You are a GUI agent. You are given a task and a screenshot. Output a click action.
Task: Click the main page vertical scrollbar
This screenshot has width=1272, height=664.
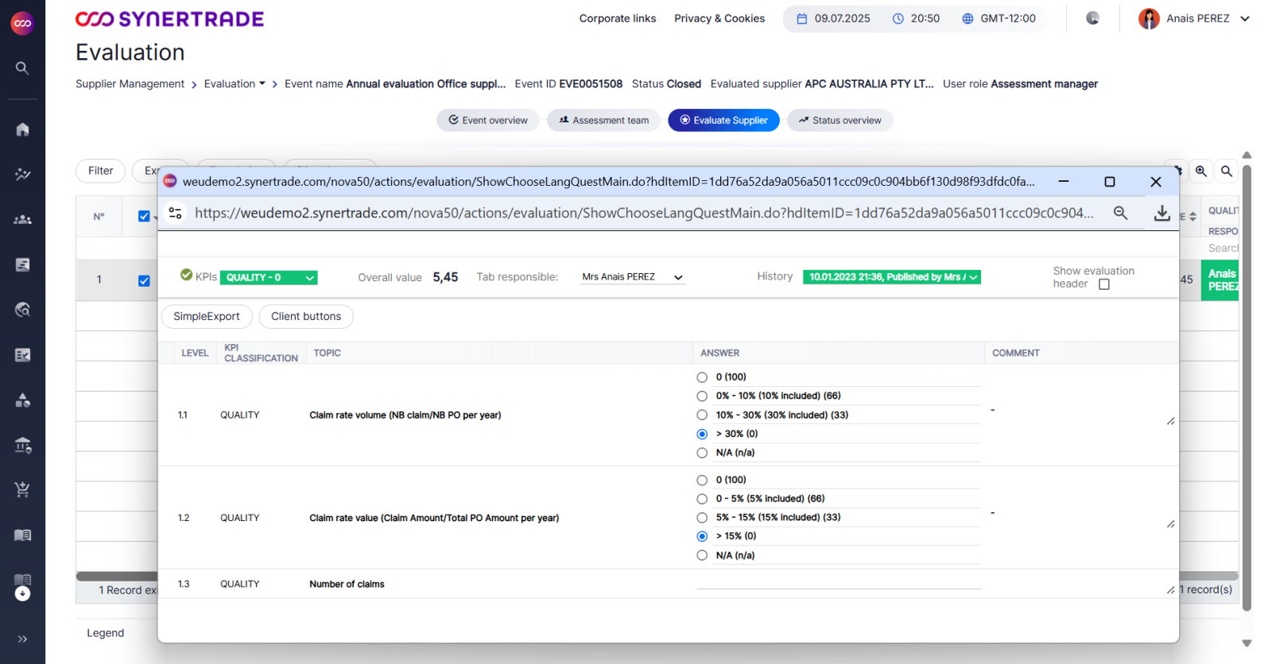[x=1247, y=388]
